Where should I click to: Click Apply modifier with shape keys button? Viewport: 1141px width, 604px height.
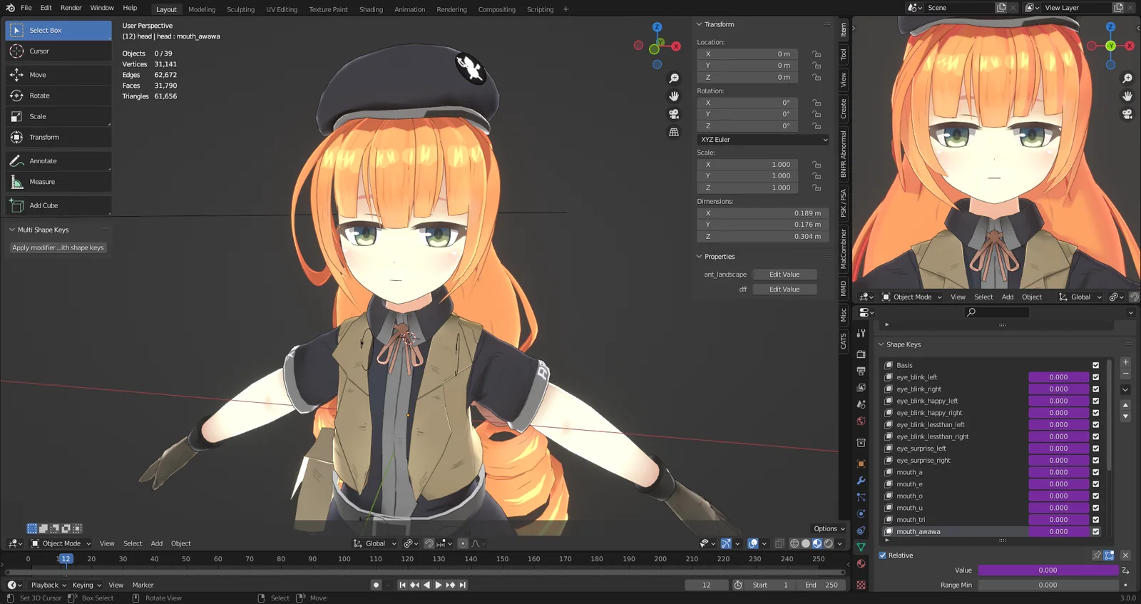tap(58, 247)
